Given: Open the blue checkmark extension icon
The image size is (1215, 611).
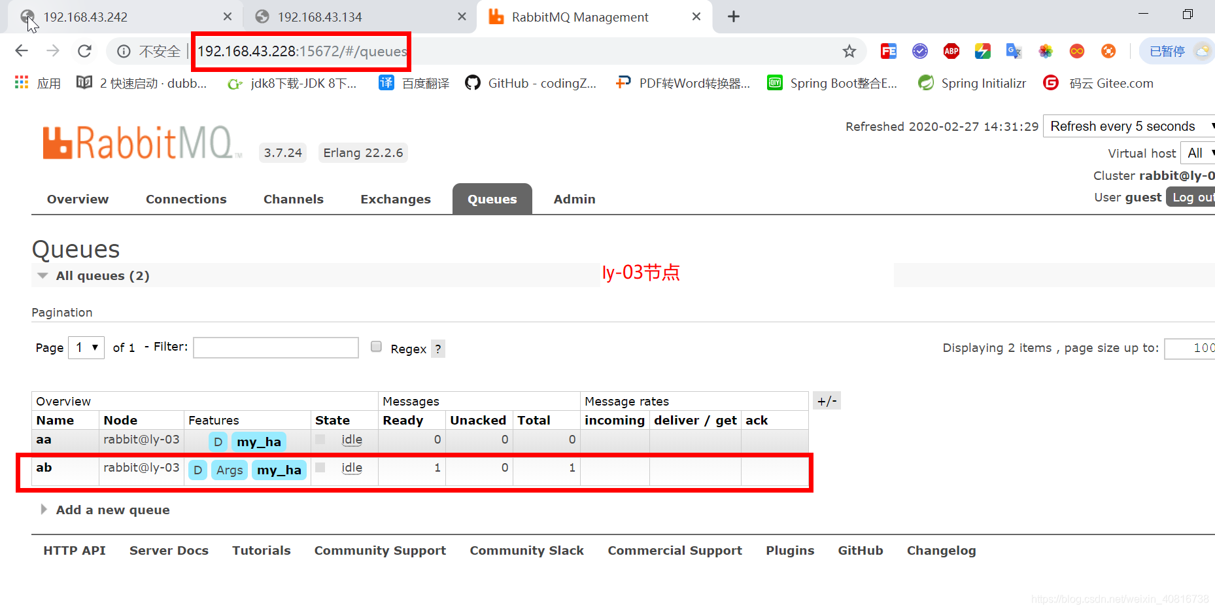Looking at the screenshot, I should pyautogui.click(x=920, y=51).
